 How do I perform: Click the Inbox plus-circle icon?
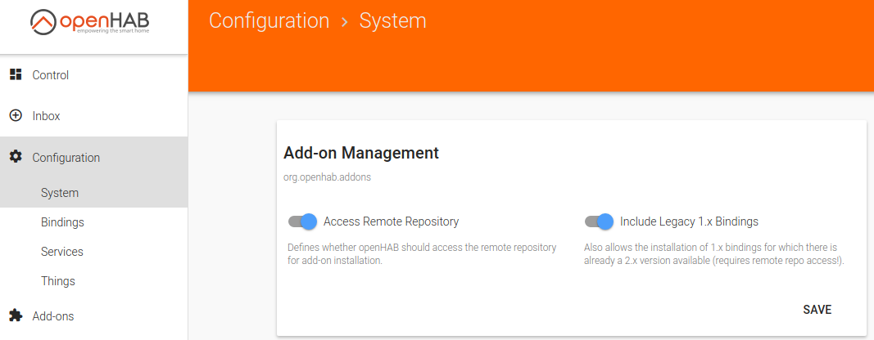15,116
